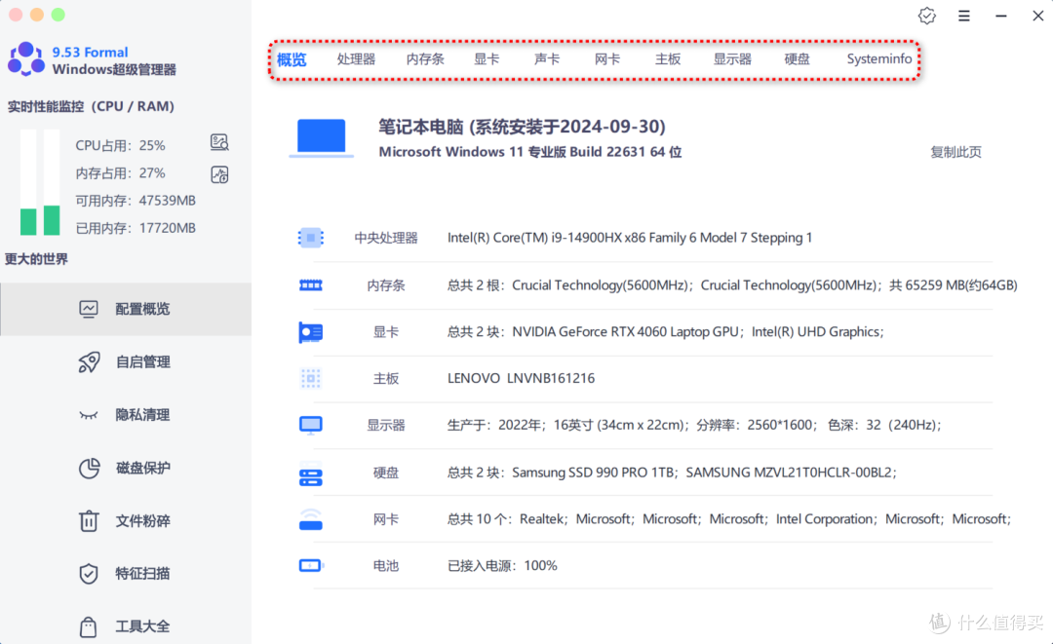Click the 电池 battery icon
Image resolution: width=1053 pixels, height=644 pixels.
(311, 565)
